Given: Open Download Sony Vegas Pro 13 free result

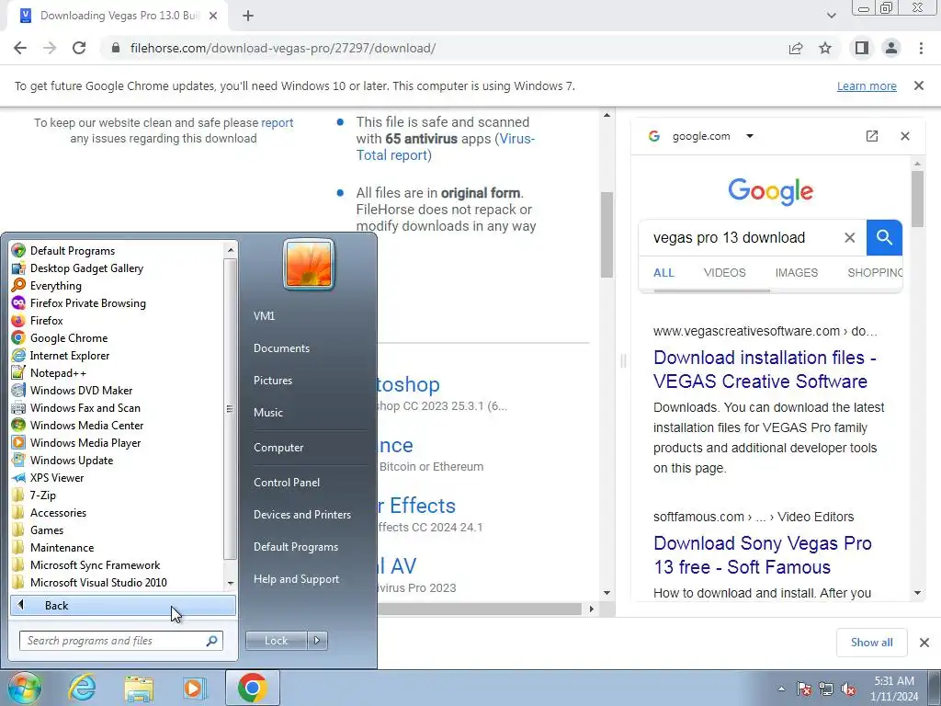Looking at the screenshot, I should pyautogui.click(x=762, y=554).
